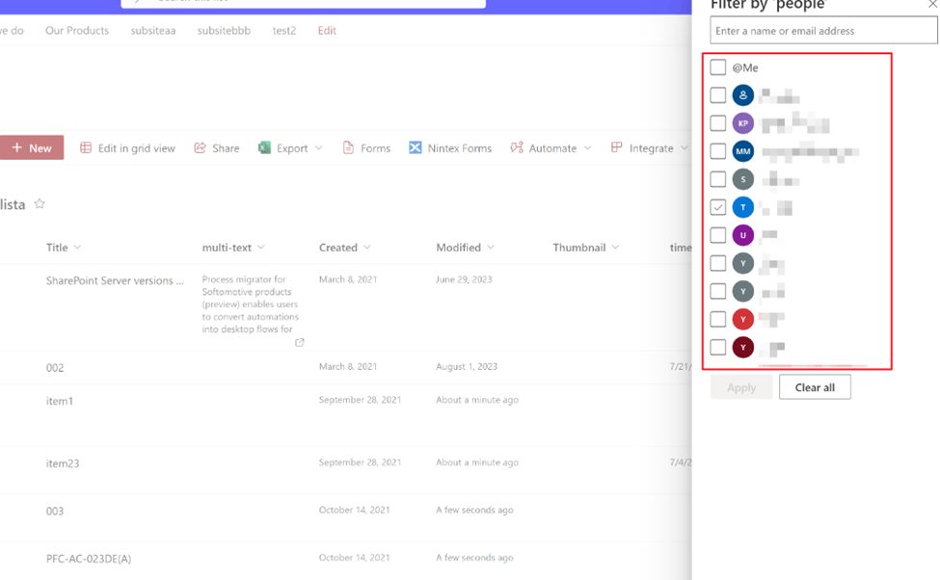The height and width of the screenshot is (580, 940).
Task: Check the box beside the S user
Action: tap(717, 179)
